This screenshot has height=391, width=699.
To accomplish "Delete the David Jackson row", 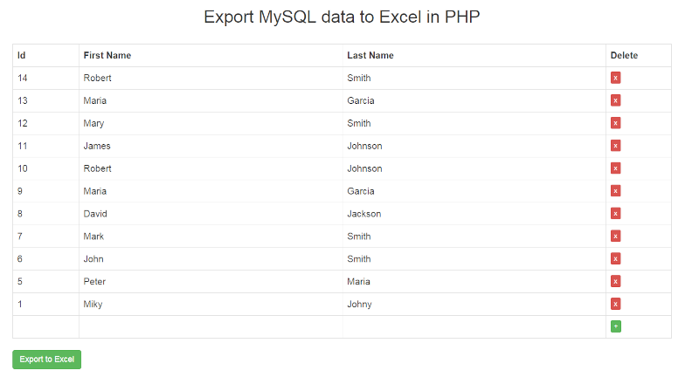I will tap(616, 214).
